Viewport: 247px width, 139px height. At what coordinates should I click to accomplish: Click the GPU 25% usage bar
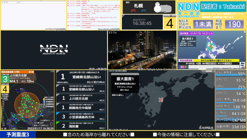[231, 88]
